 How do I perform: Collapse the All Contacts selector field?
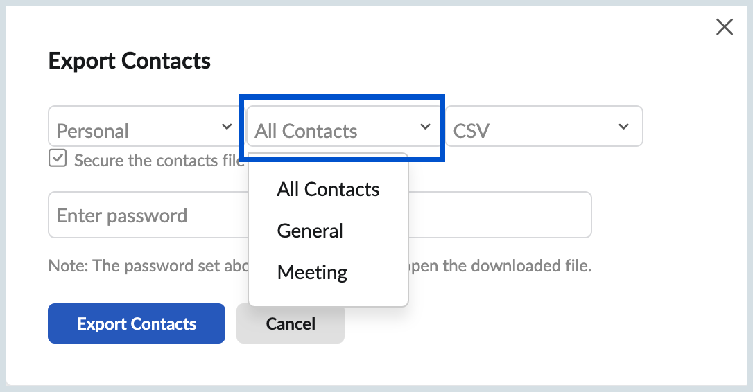click(x=342, y=126)
